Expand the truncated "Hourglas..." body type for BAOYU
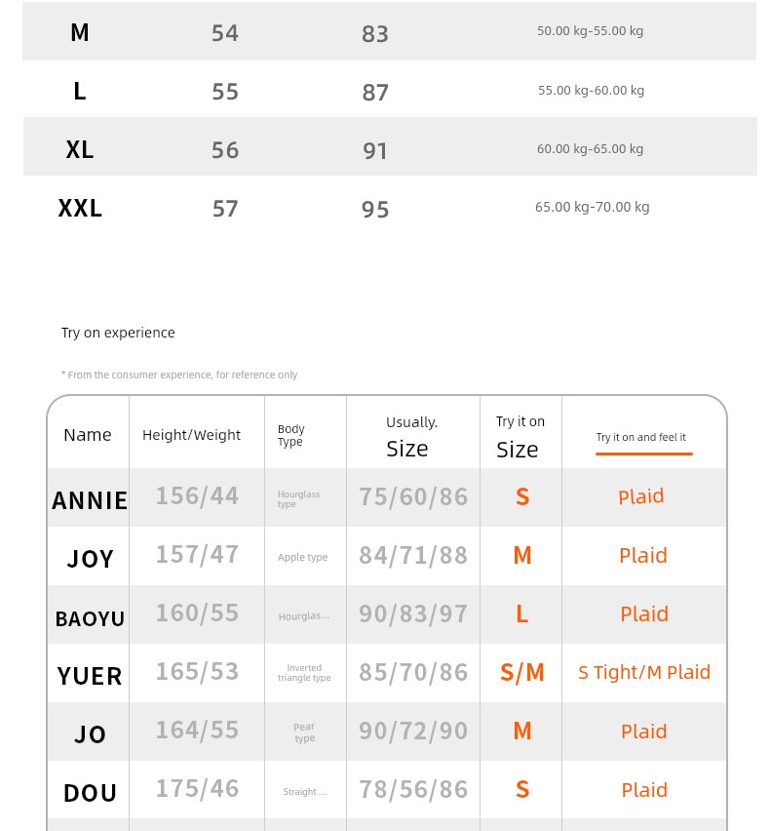This screenshot has height=831, width=770. 304,616
